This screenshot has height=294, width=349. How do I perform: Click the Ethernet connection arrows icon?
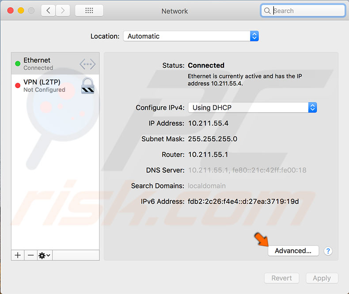87,64
